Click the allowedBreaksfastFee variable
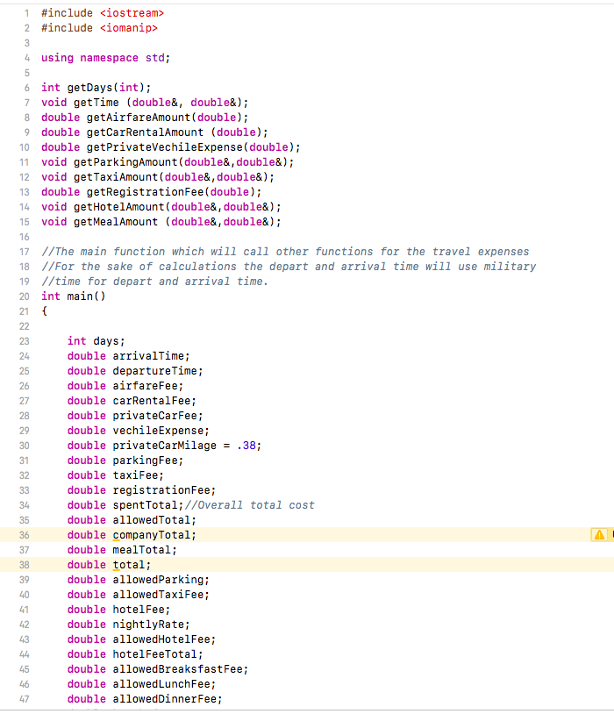614x714 pixels. [177, 669]
